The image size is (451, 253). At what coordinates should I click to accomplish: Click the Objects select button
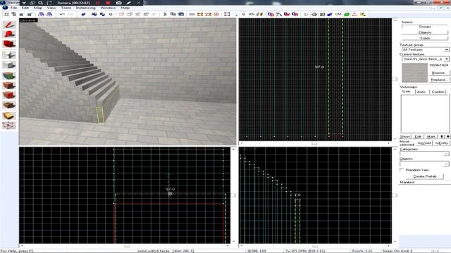click(x=425, y=32)
